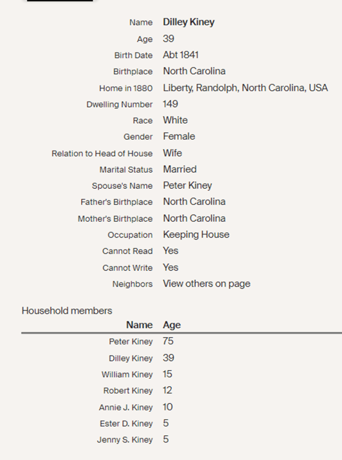Viewport: 342px width, 460px height.
Task: Click Ester D. Kiney in household members
Action: tap(126, 424)
